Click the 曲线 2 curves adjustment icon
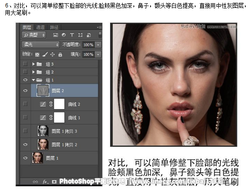 43,104
